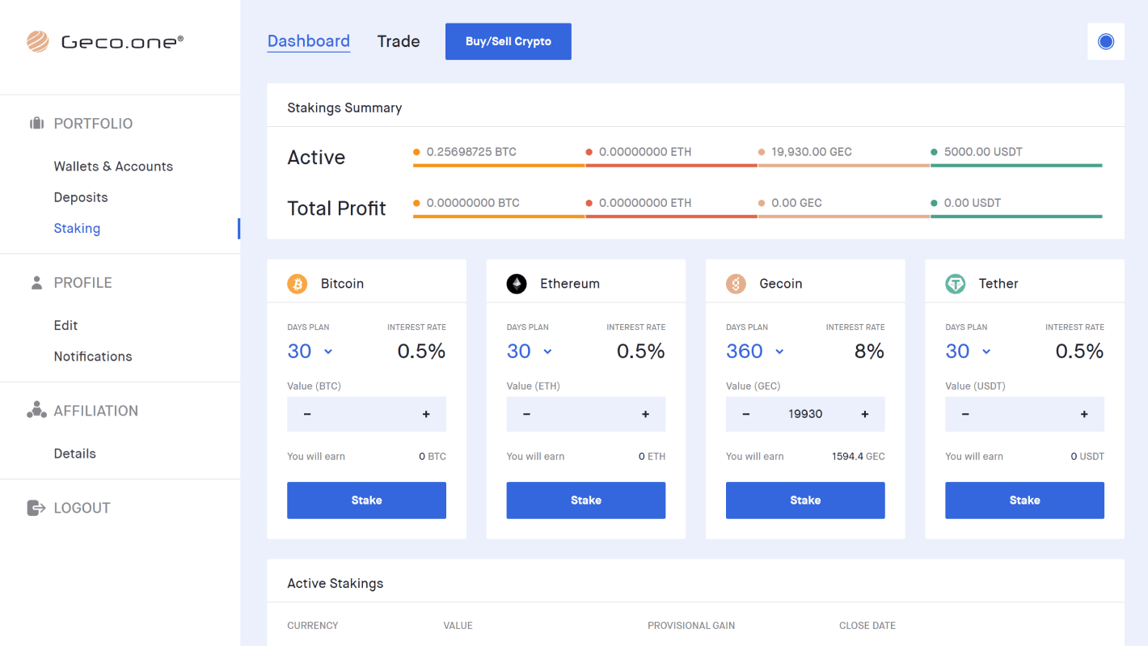Viewport: 1148px width, 646px height.
Task: Click LOGOUT in sidebar
Action: point(82,508)
